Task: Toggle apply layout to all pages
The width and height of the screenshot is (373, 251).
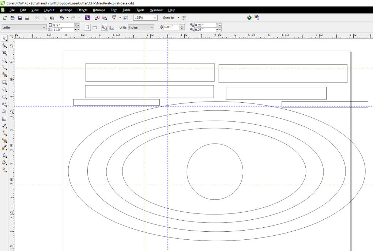Action: click(105, 27)
